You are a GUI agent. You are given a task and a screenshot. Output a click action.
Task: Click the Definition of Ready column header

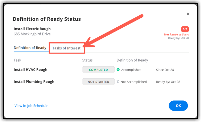click(132, 60)
